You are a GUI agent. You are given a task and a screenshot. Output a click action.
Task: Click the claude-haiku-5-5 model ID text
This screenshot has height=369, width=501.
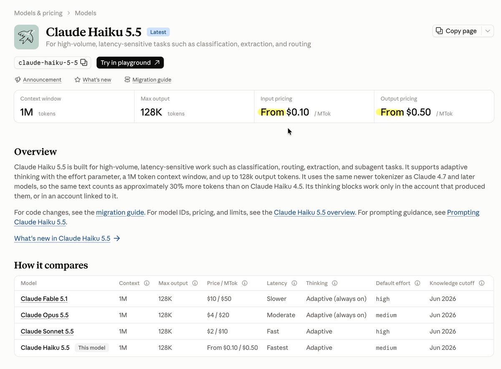48,63
